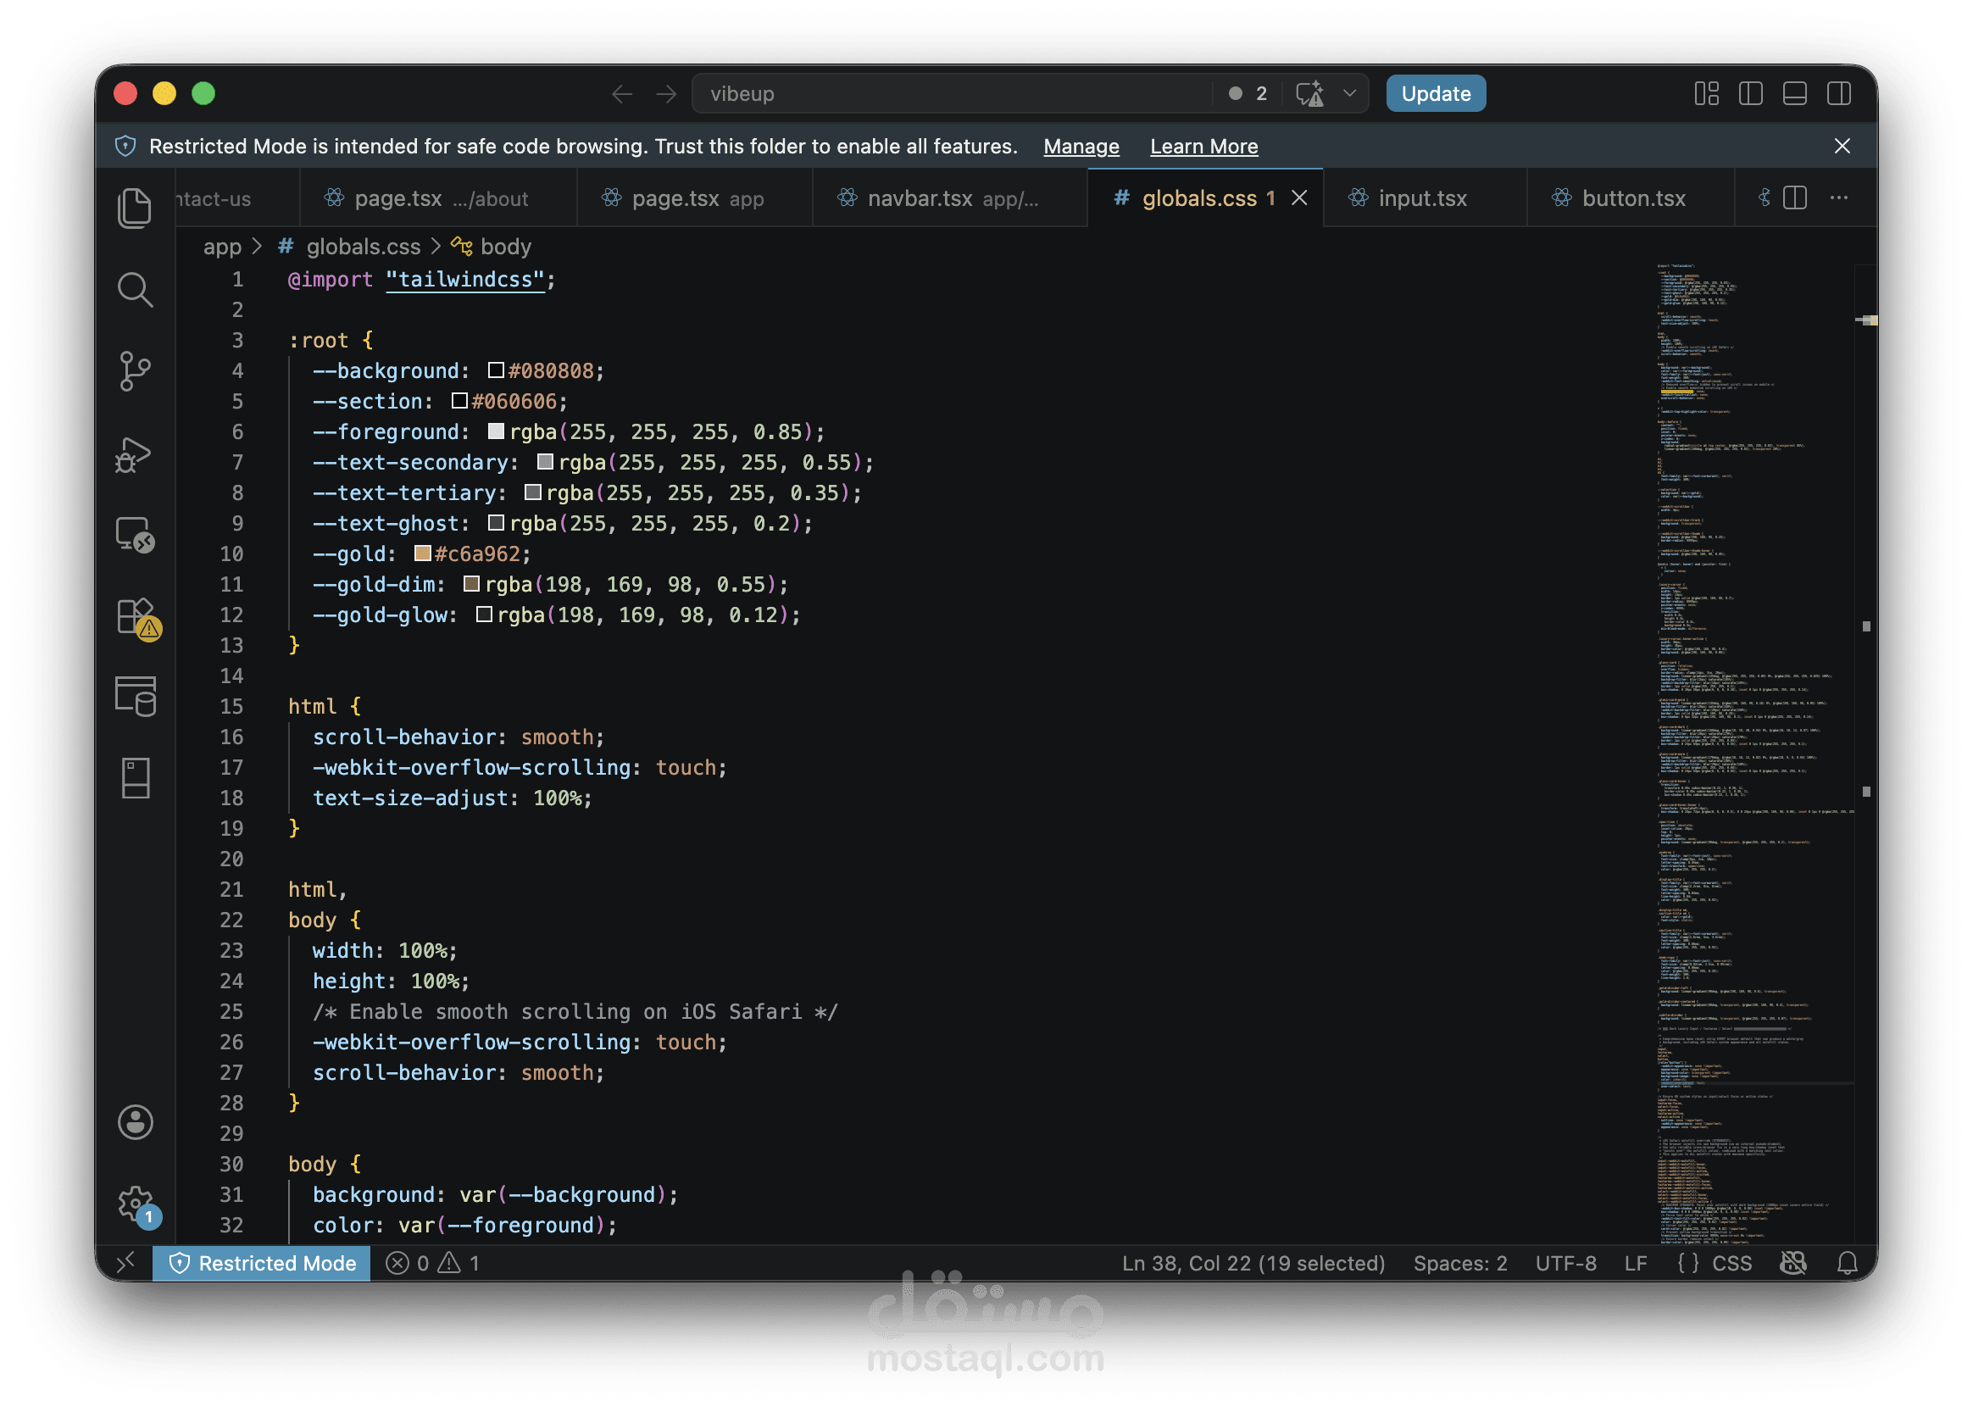Open the Source Control view
The height and width of the screenshot is (1407, 1973).
134,370
